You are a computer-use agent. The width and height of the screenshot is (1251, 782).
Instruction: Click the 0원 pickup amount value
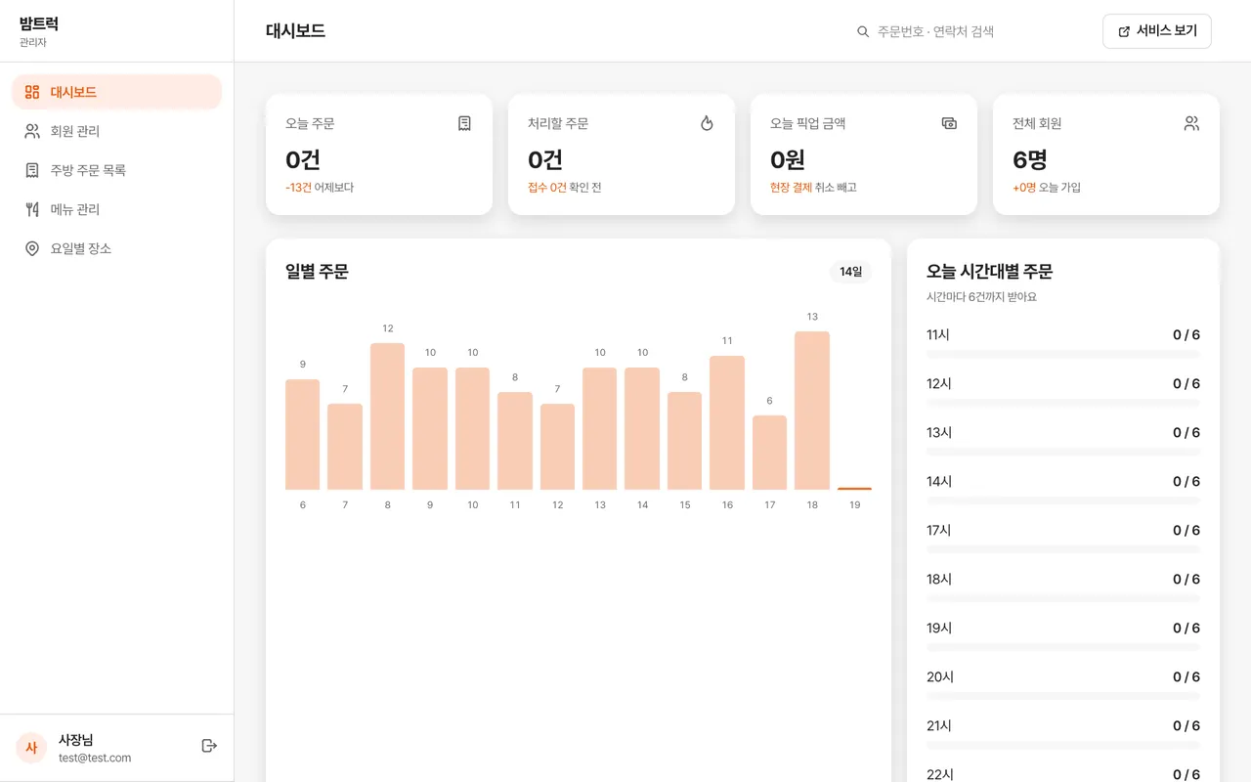(x=788, y=159)
